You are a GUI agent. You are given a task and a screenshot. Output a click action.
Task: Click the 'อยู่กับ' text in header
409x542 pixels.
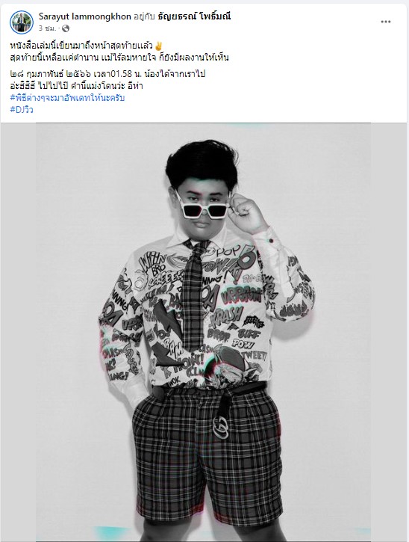[x=145, y=16]
